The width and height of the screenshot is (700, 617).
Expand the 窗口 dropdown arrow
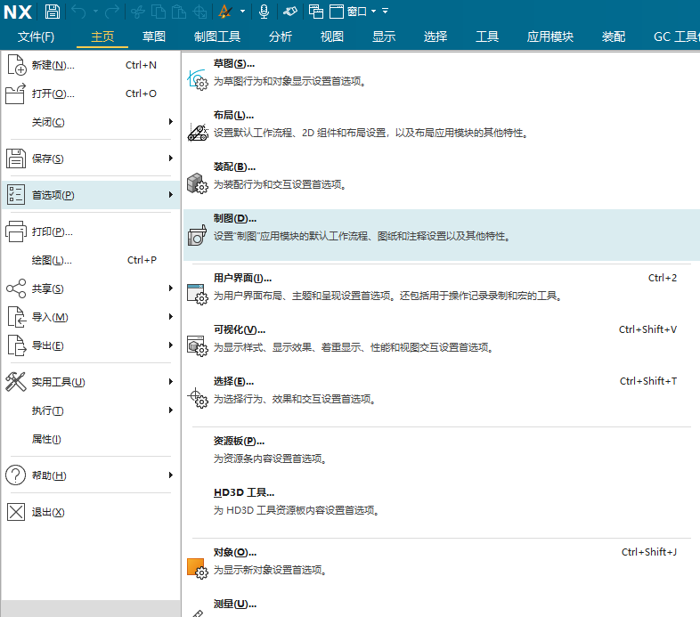pyautogui.click(x=373, y=12)
